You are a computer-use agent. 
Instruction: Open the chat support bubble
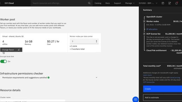(x=135, y=99)
